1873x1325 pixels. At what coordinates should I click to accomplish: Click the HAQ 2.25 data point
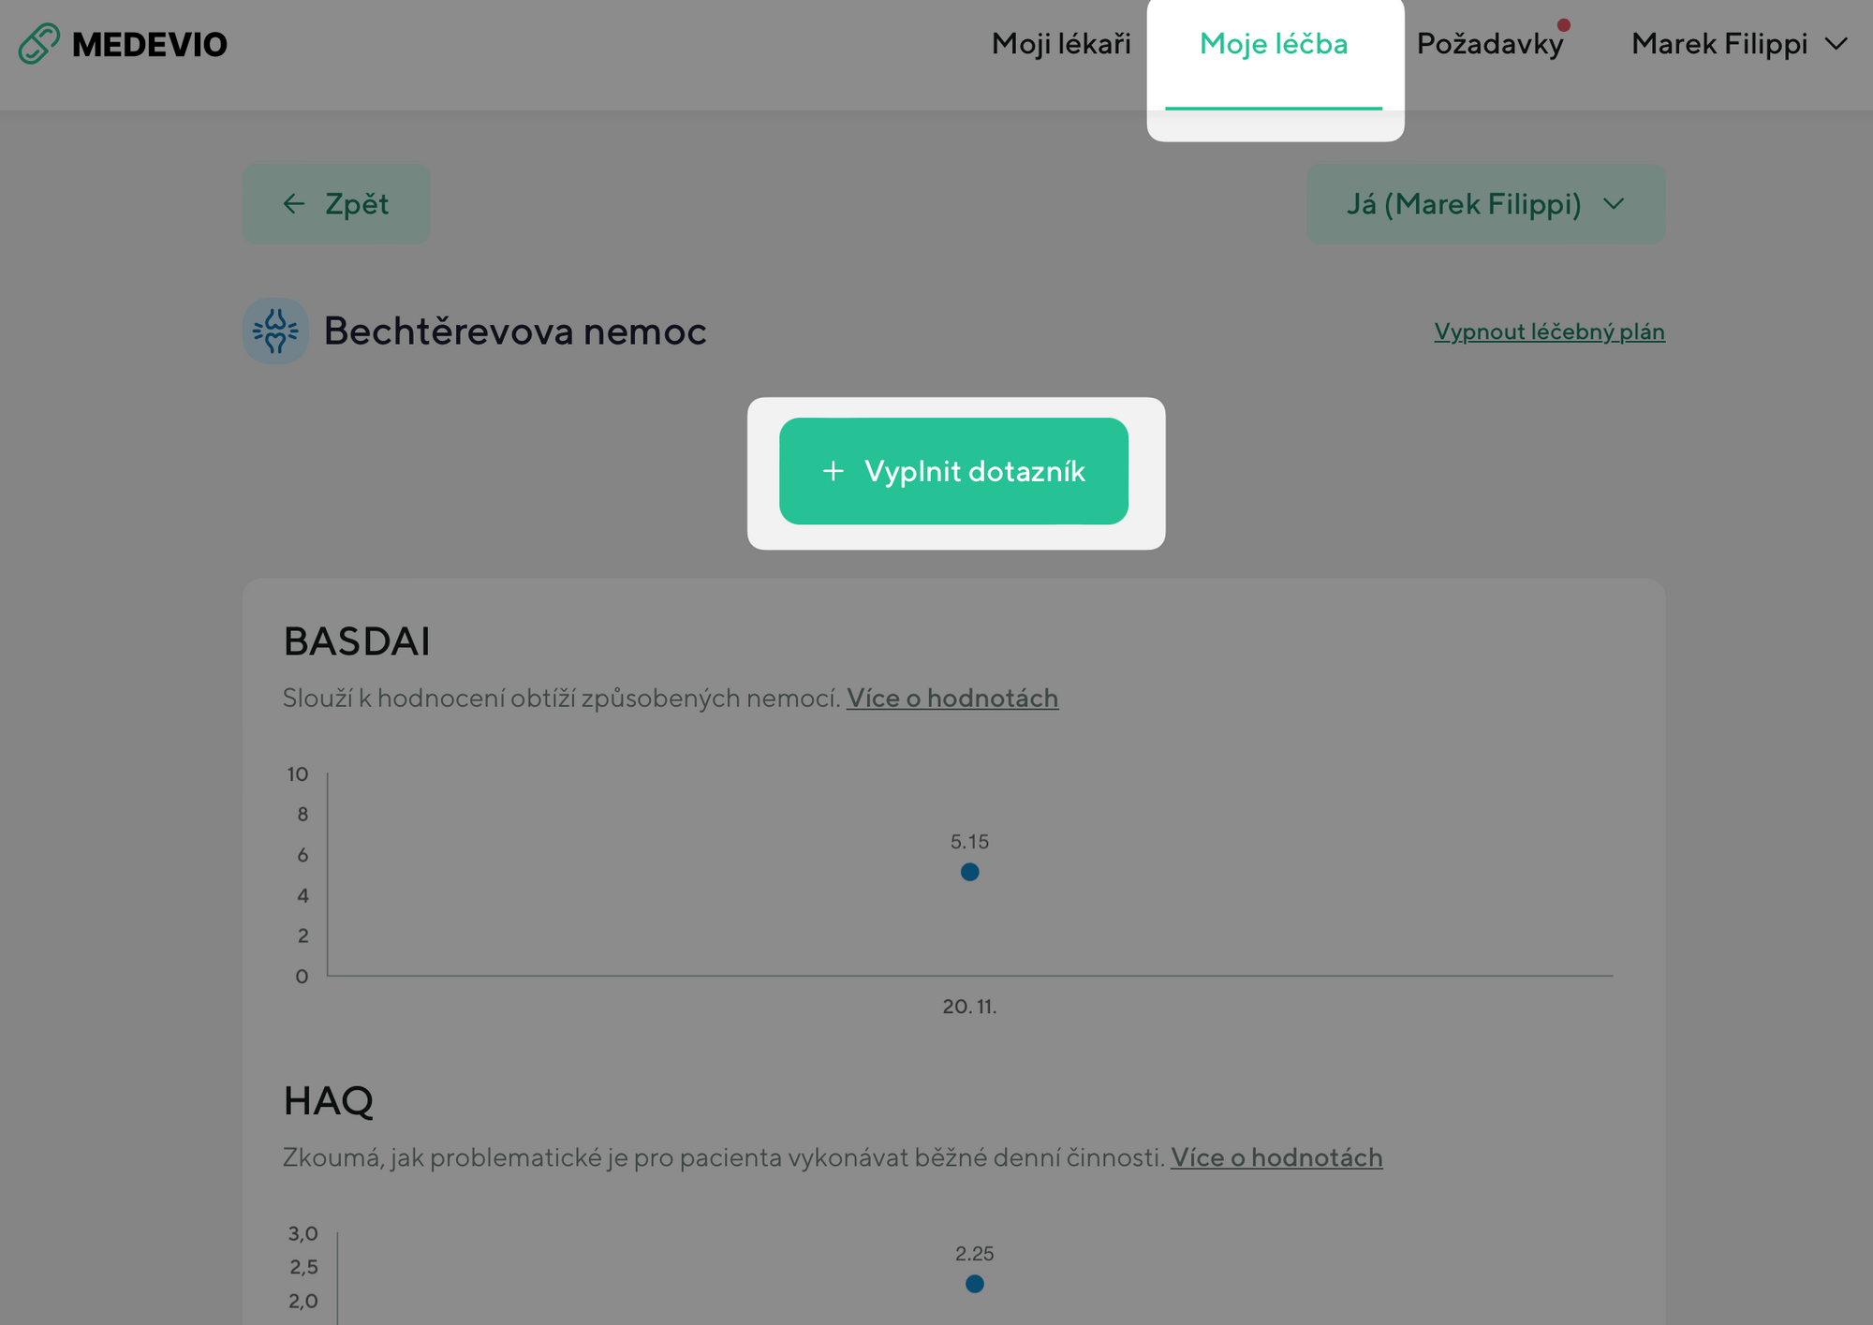click(x=974, y=1283)
